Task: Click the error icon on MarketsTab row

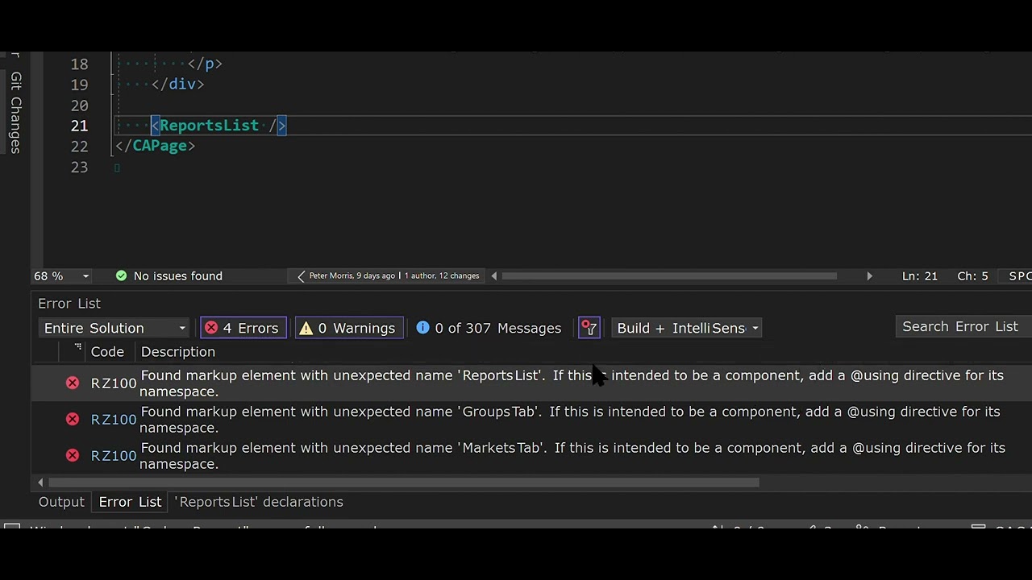Action: click(x=73, y=455)
